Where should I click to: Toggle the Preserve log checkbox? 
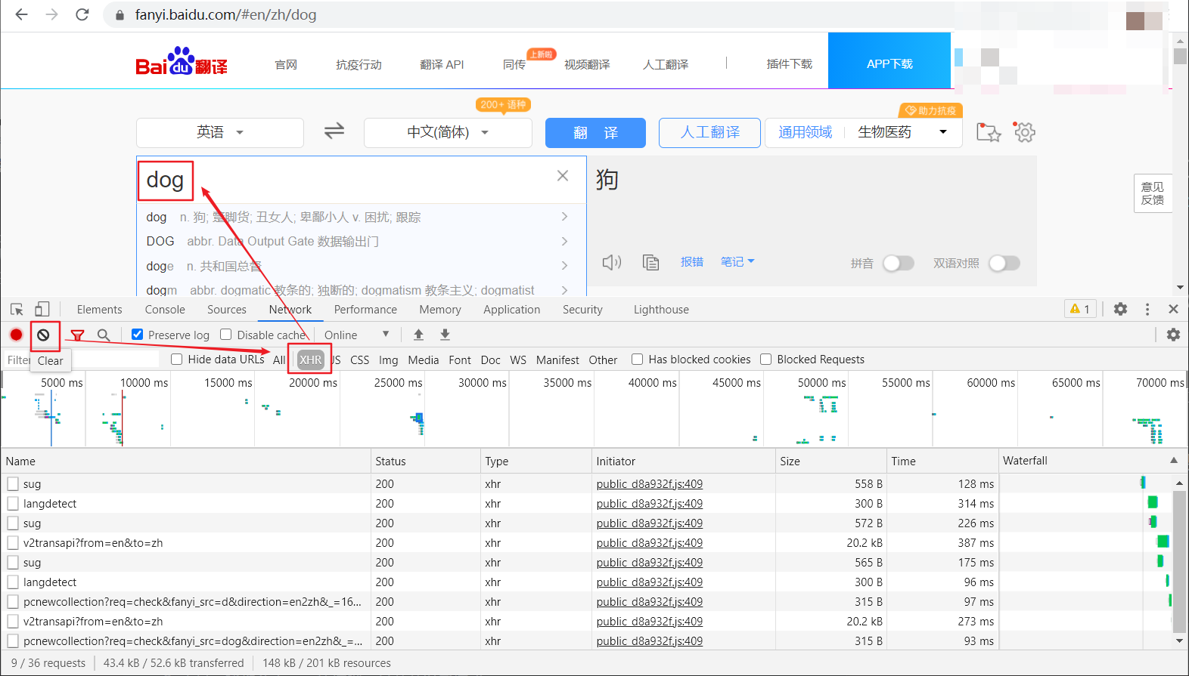(x=137, y=334)
